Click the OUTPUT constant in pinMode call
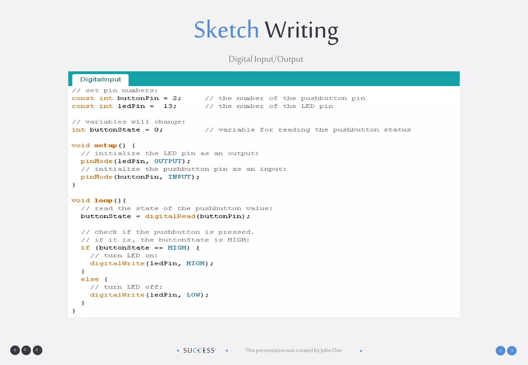The height and width of the screenshot is (365, 528). [168, 161]
